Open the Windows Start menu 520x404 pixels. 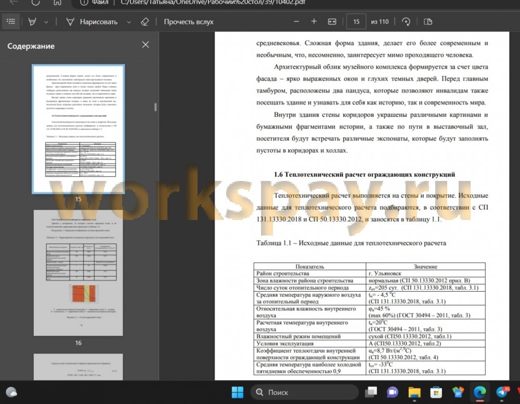coord(238,393)
